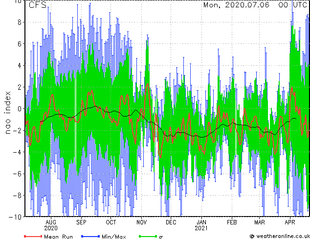Screen dimensions: 310x239
Task: Click the AUG 2020 x-axis label
Action: (51, 225)
